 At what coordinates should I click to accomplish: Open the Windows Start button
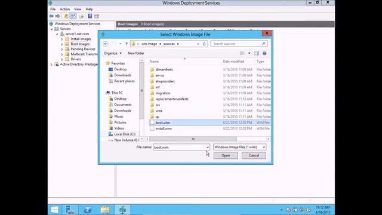54,210
